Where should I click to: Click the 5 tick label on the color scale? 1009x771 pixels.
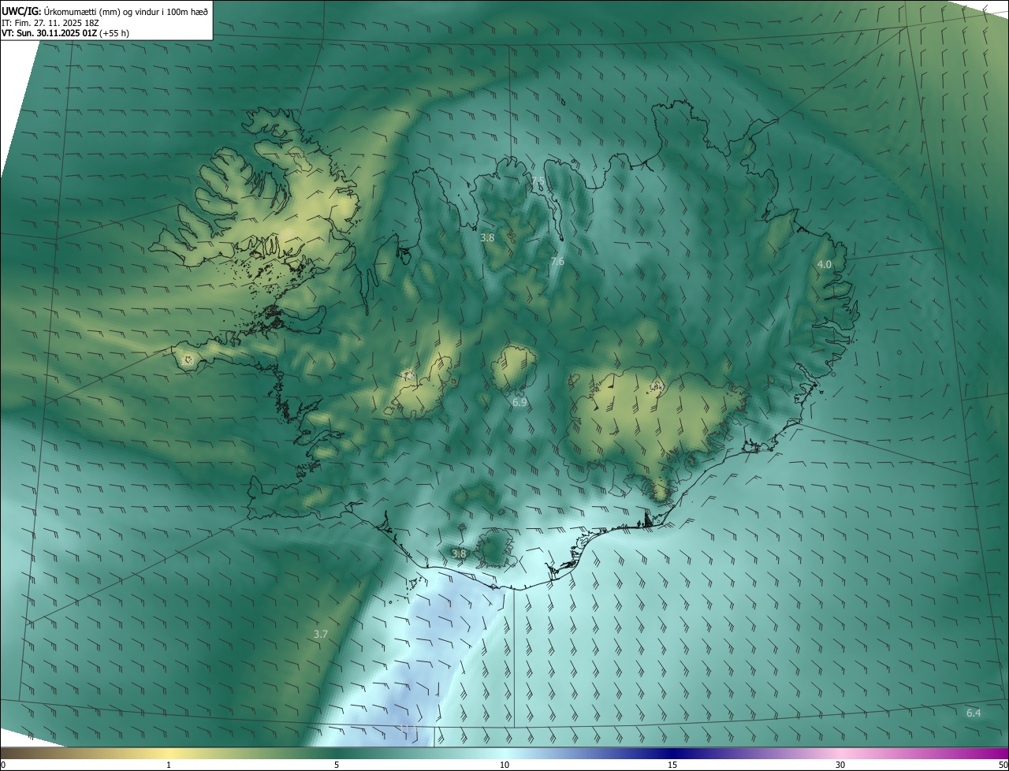point(337,765)
